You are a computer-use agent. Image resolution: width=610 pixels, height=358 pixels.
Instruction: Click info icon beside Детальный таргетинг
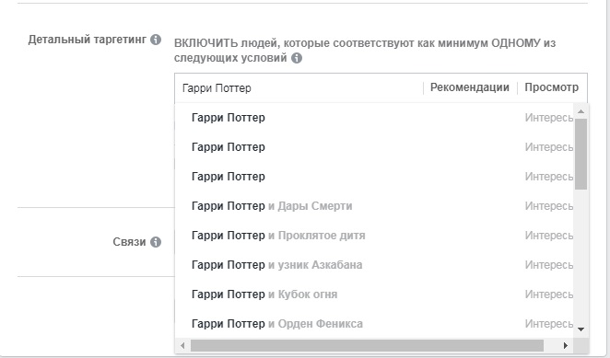point(156,40)
